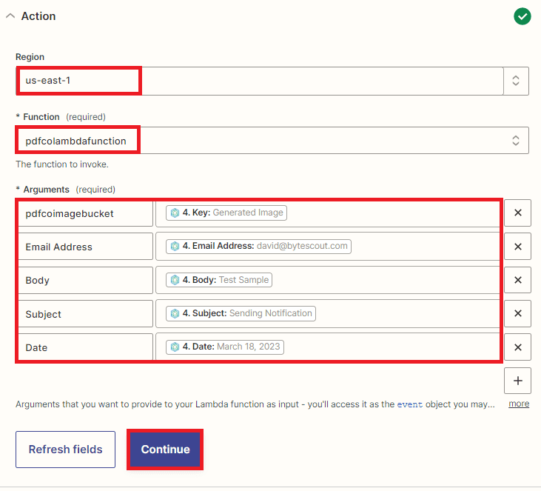Select the '4. Date: March 18, 2023' pill
The image size is (541, 491).
tap(226, 347)
